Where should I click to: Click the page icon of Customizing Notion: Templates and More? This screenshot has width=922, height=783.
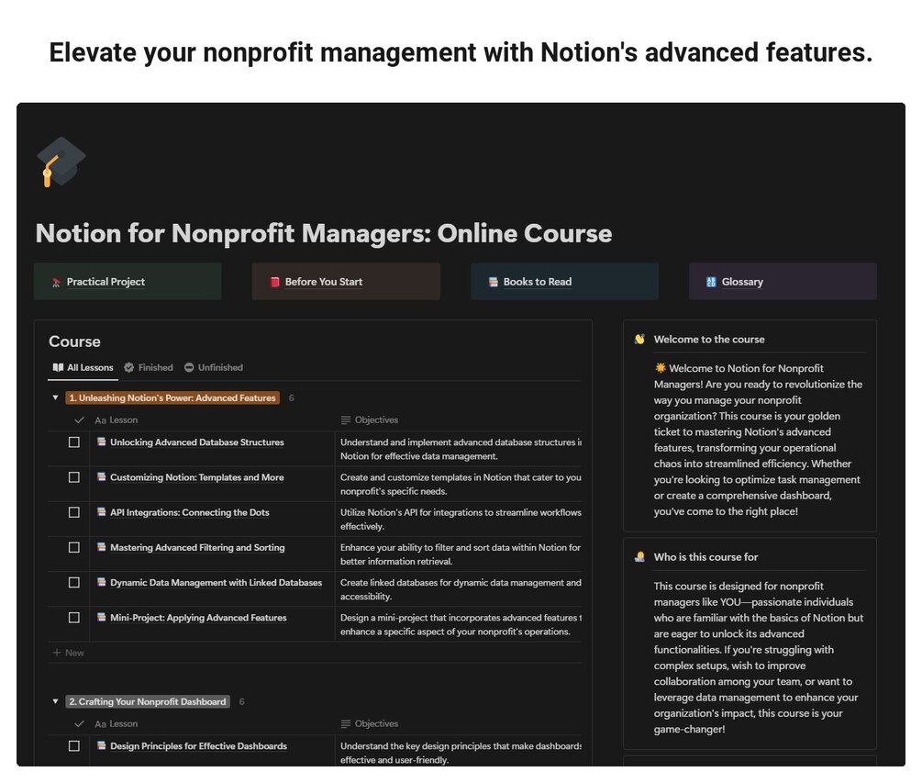[x=101, y=477]
